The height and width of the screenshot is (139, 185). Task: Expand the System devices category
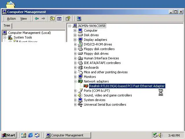click(75, 100)
